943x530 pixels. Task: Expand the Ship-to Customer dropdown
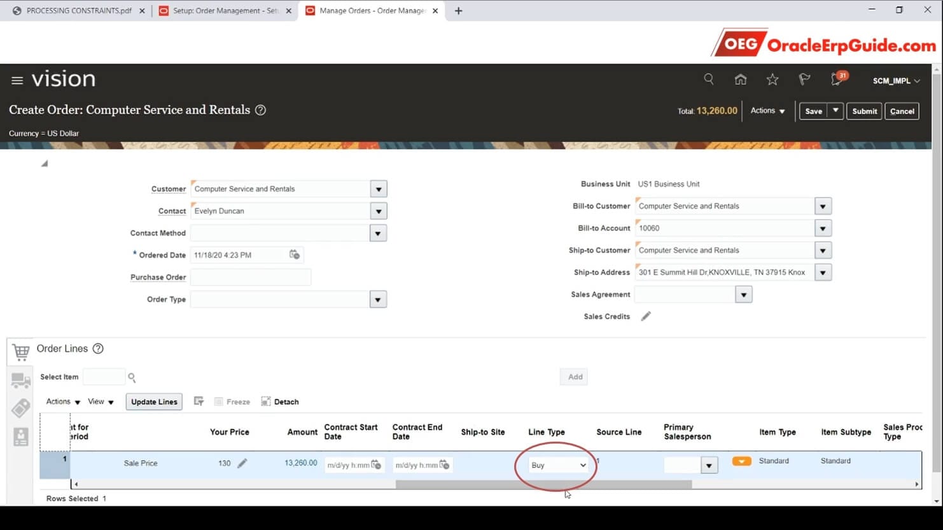[823, 251]
